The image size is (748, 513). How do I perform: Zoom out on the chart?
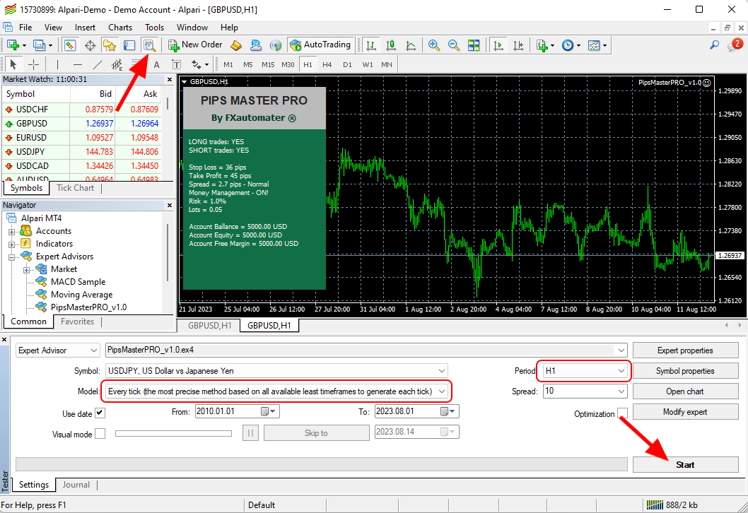tap(454, 45)
